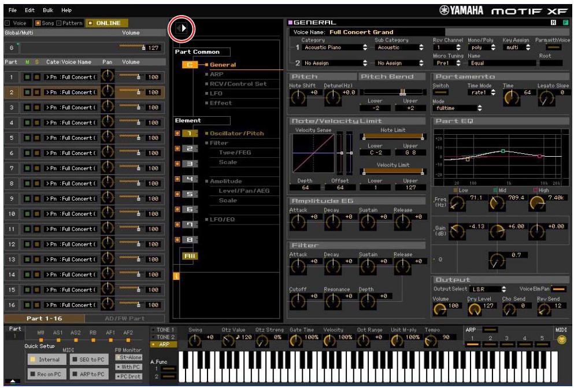Click the Note Shift knob
The image size is (574, 388).
pos(298,97)
